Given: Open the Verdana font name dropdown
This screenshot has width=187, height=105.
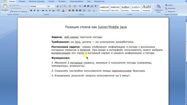Looking at the screenshot, I should click(46, 6).
